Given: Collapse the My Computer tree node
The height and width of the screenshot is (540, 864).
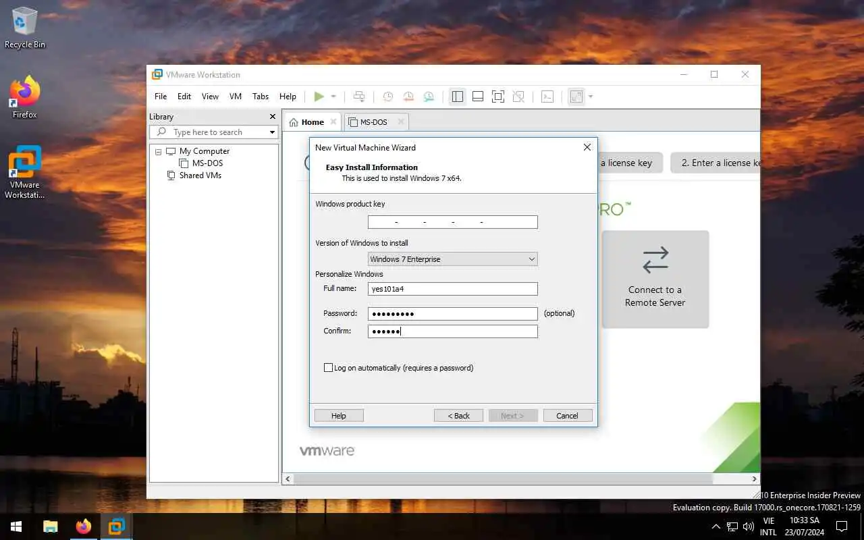Looking at the screenshot, I should point(158,152).
